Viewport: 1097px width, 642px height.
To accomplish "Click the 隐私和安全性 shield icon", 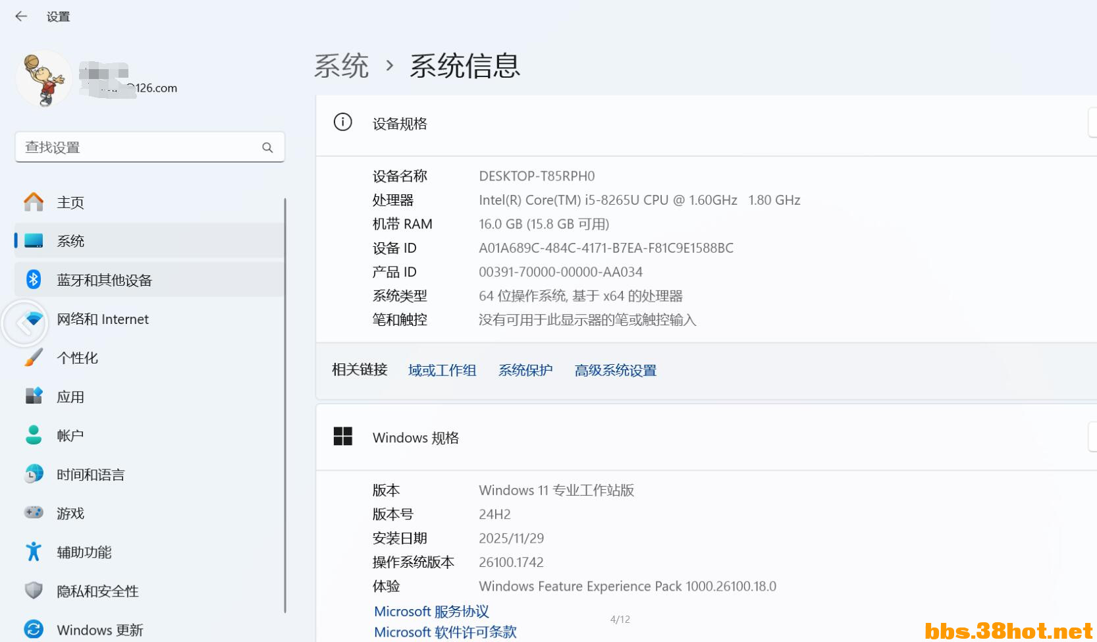I will click(34, 591).
